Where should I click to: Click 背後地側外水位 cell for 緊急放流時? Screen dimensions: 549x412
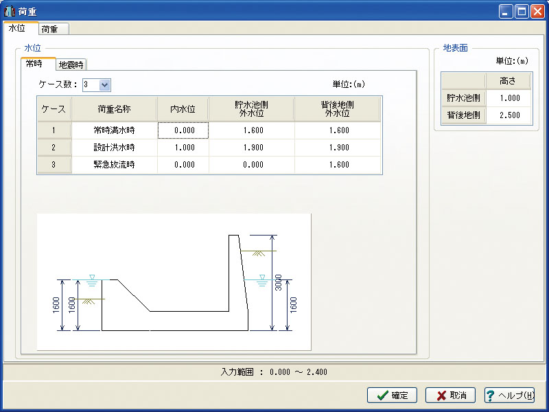[338, 165]
